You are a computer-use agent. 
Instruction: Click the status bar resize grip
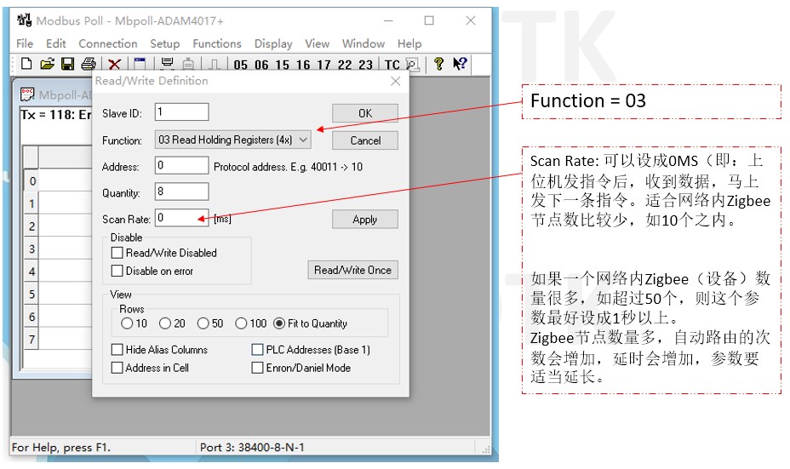[x=486, y=449]
